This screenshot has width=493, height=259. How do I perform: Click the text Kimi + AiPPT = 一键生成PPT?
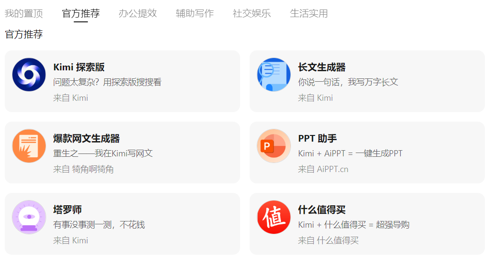[350, 153]
